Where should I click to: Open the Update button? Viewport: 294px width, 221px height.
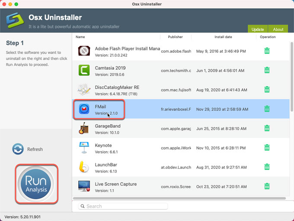point(258,29)
